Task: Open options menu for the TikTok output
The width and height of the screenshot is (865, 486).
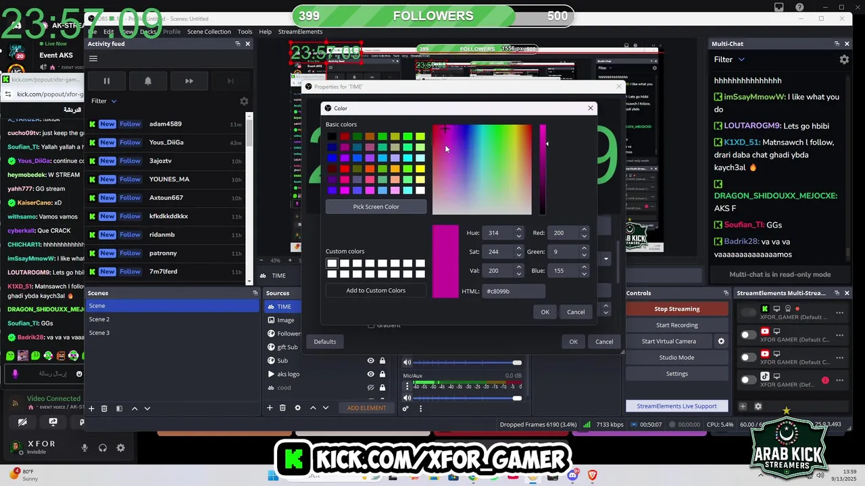Action: 840,380
